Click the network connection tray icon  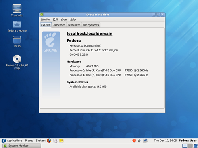point(145,141)
